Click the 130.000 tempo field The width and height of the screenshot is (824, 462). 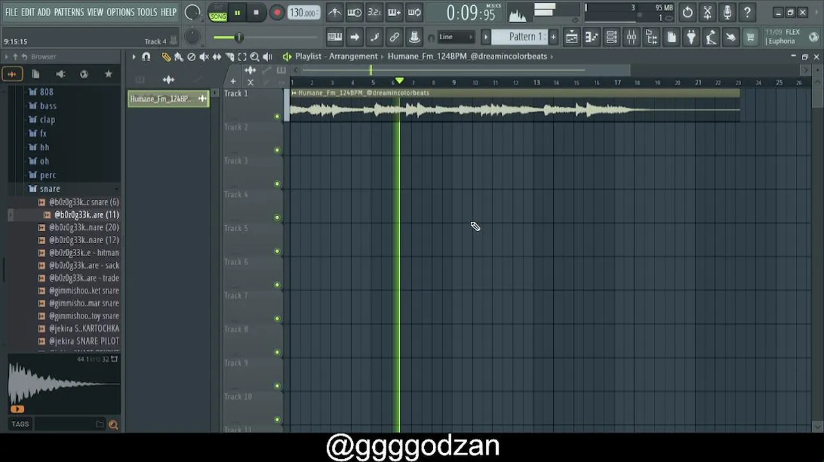coord(302,13)
